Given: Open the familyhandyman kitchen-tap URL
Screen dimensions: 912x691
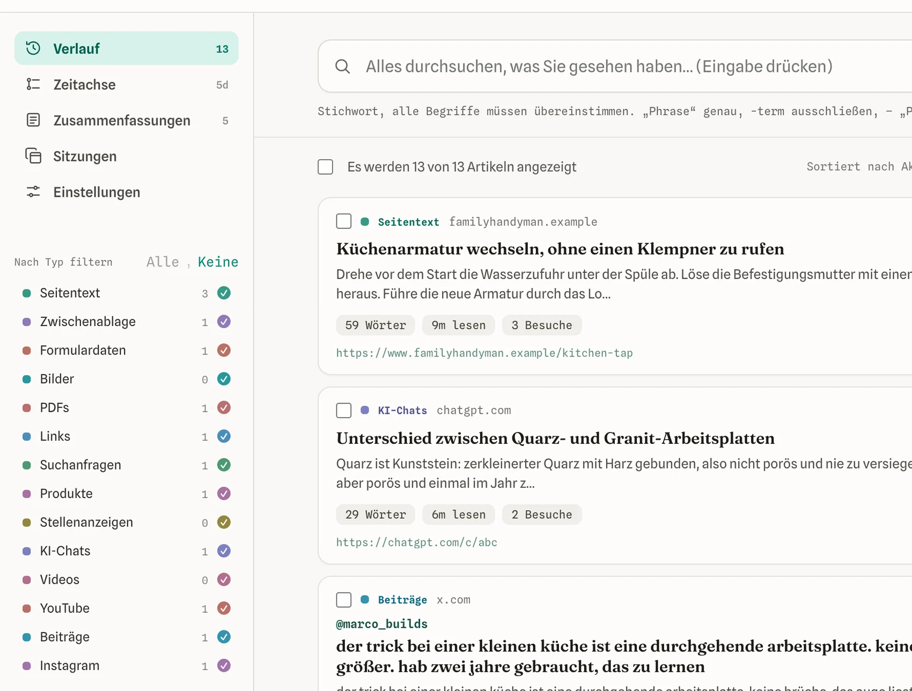Looking at the screenshot, I should [484, 353].
